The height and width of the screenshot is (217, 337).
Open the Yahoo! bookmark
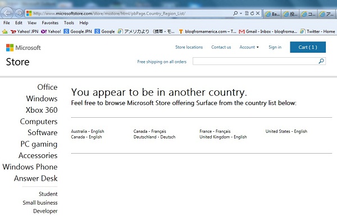pyautogui.click(x=51, y=31)
